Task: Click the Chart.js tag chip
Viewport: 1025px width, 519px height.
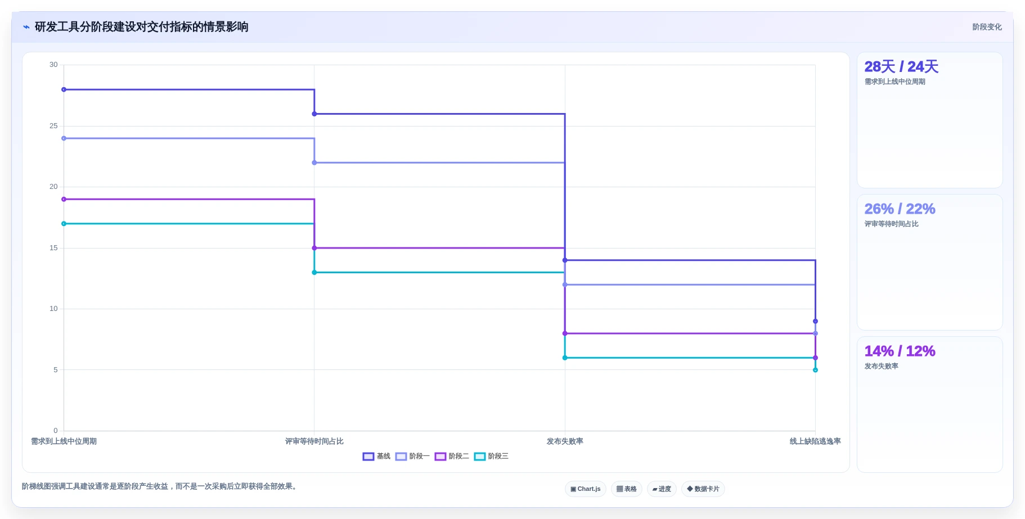Action: [586, 489]
